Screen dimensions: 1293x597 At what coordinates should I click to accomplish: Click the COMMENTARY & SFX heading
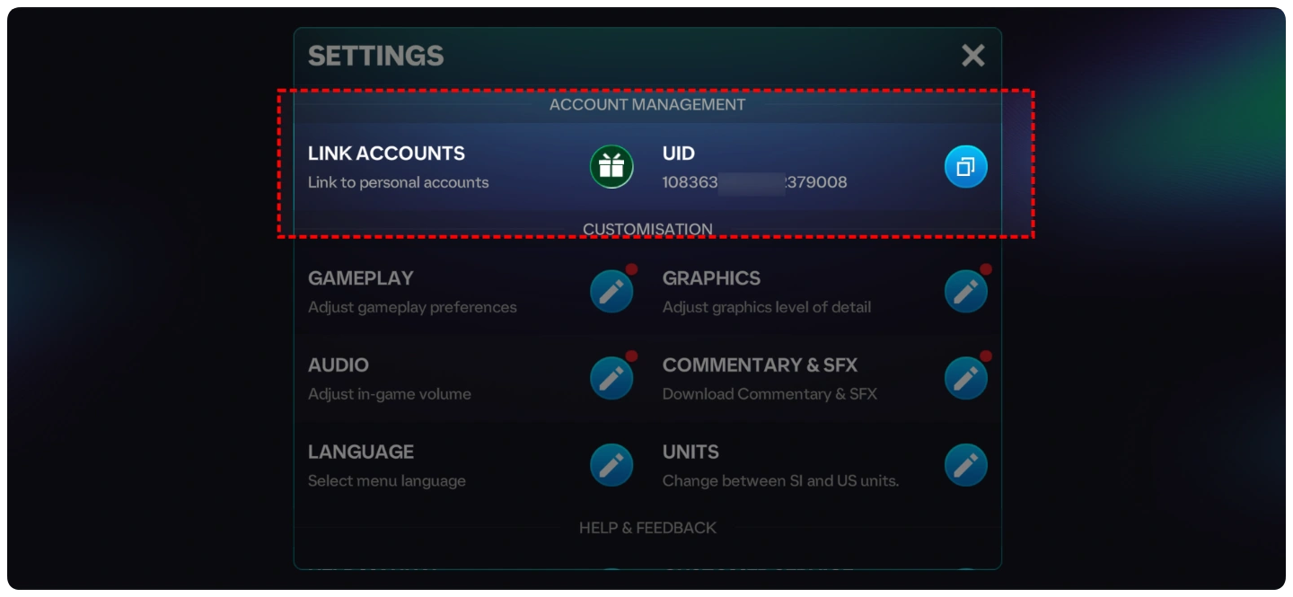point(760,365)
